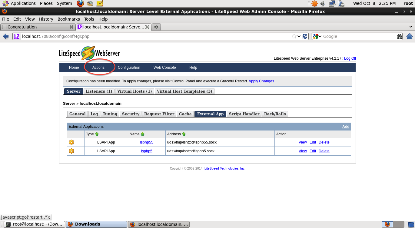Open Configuration in admin navigation bar
Image resolution: width=415 pixels, height=228 pixels.
(129, 68)
